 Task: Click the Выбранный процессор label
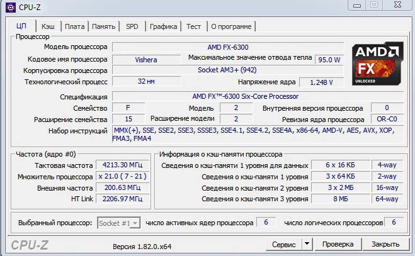tap(55, 223)
